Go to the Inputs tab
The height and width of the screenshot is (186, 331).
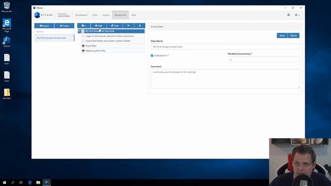click(106, 15)
